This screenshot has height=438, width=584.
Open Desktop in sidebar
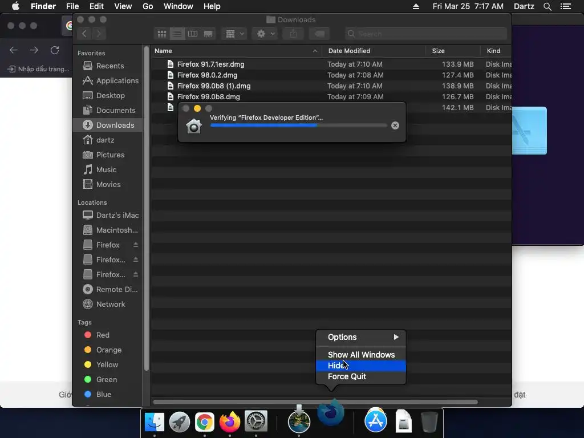point(107,96)
